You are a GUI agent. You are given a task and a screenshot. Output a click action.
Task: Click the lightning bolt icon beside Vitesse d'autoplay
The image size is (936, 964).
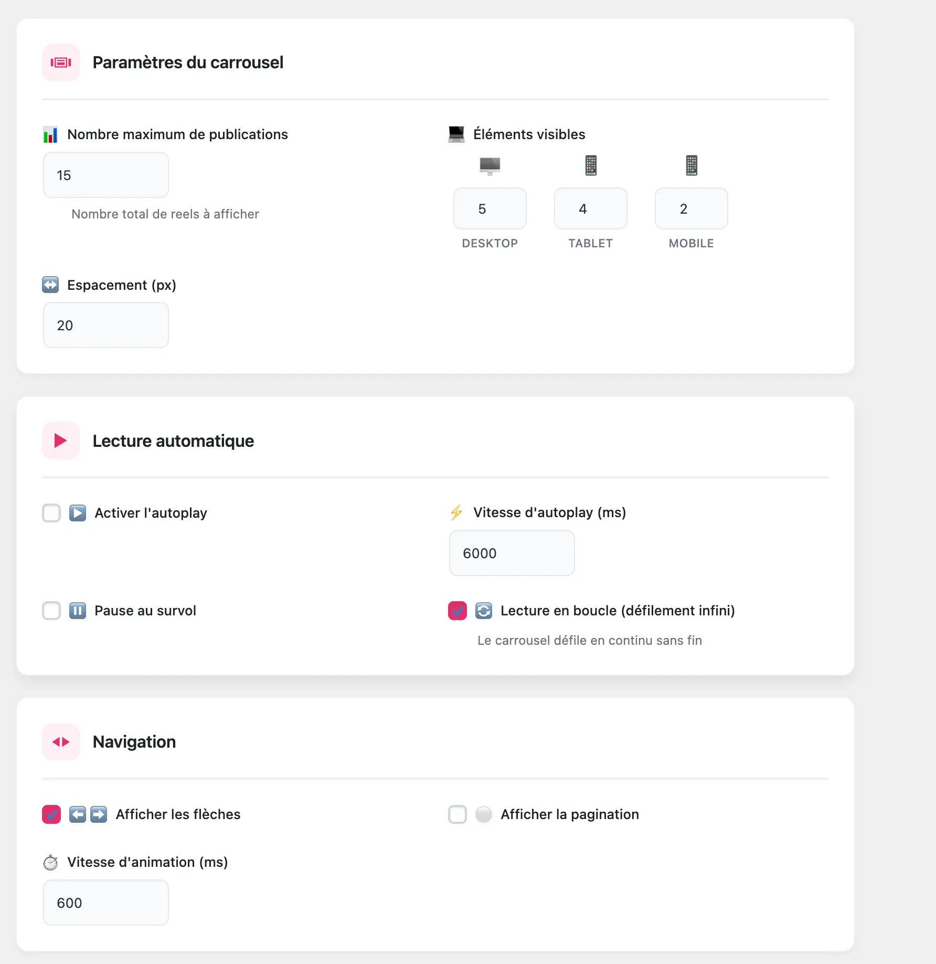pos(456,512)
